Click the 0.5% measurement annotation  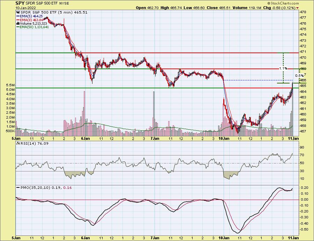coord(299,76)
